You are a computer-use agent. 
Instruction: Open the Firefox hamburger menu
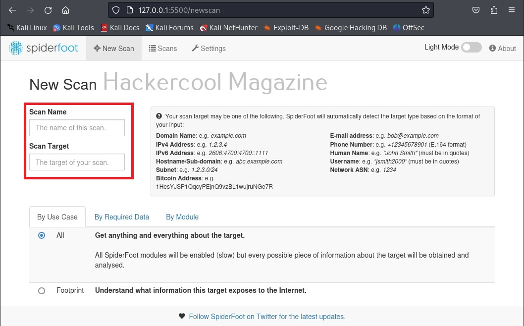[512, 10]
